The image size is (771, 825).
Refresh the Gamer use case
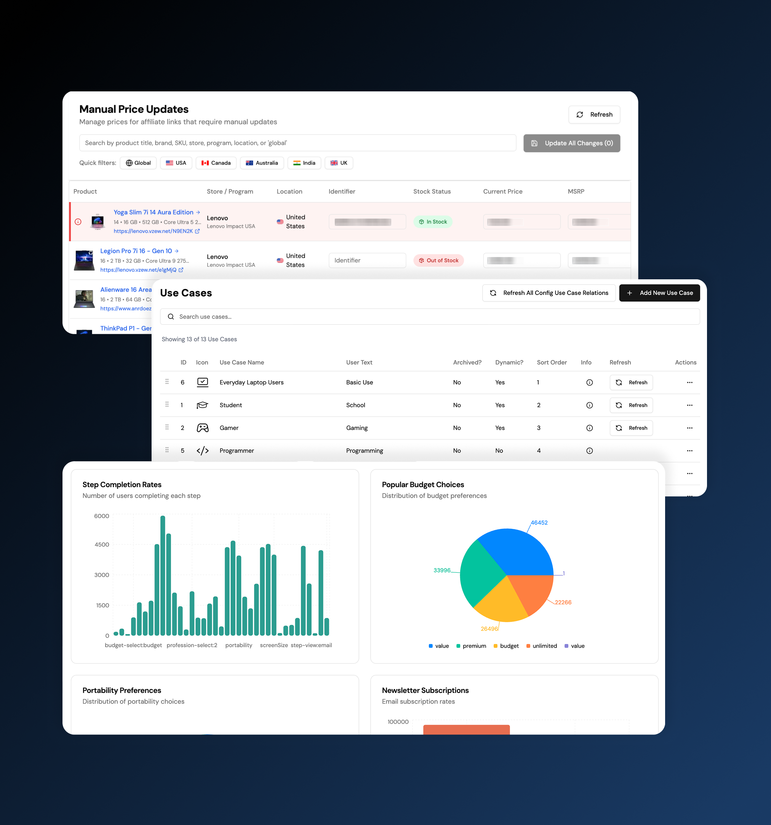(631, 428)
